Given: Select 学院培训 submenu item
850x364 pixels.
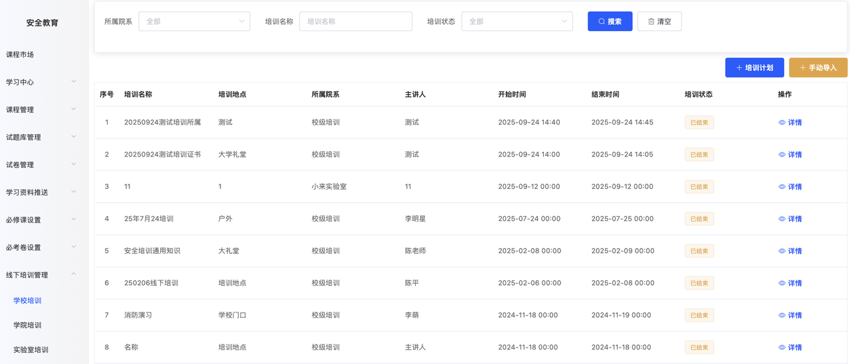Looking at the screenshot, I should (27, 325).
